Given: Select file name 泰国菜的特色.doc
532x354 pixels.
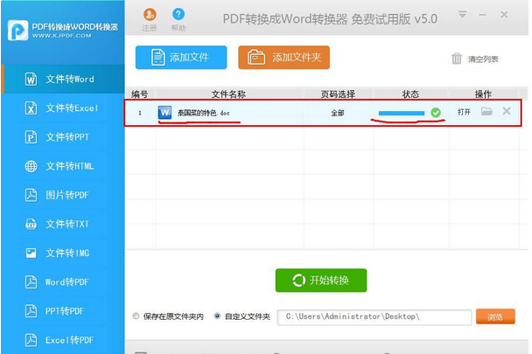Looking at the screenshot, I should coord(204,113).
